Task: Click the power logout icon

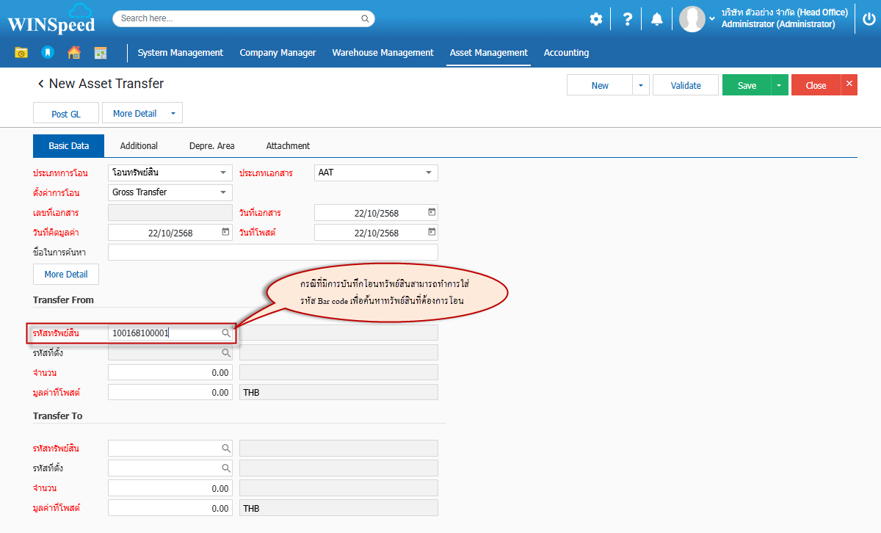Action: click(869, 19)
